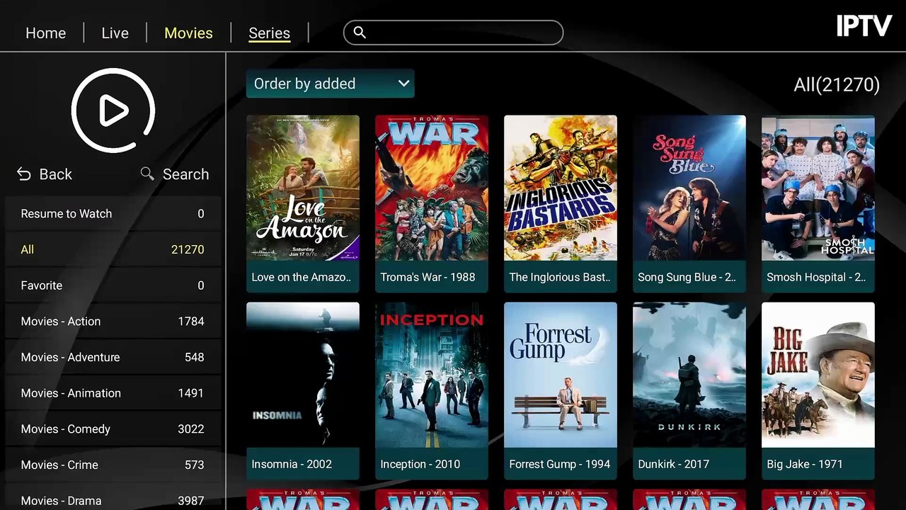The width and height of the screenshot is (906, 510).
Task: Click the 'Big Jake - 1971' title text
Action: tap(805, 464)
